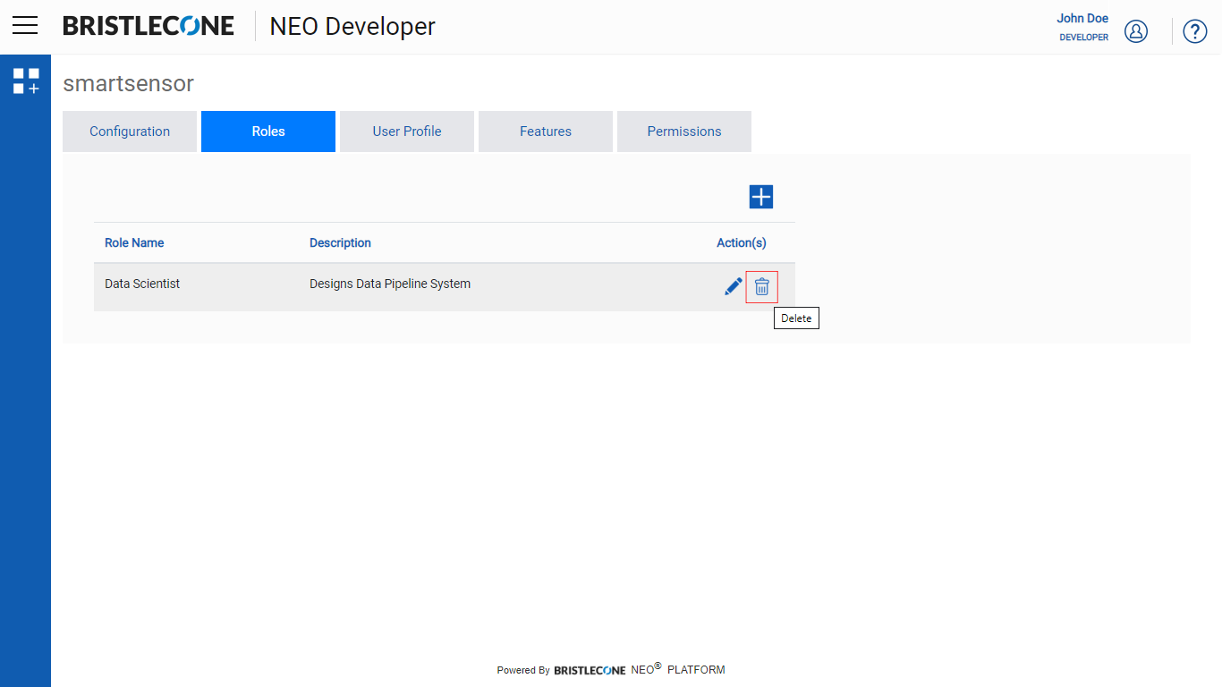Image resolution: width=1222 pixels, height=687 pixels.
Task: Open the Permissions tab
Action: [684, 131]
